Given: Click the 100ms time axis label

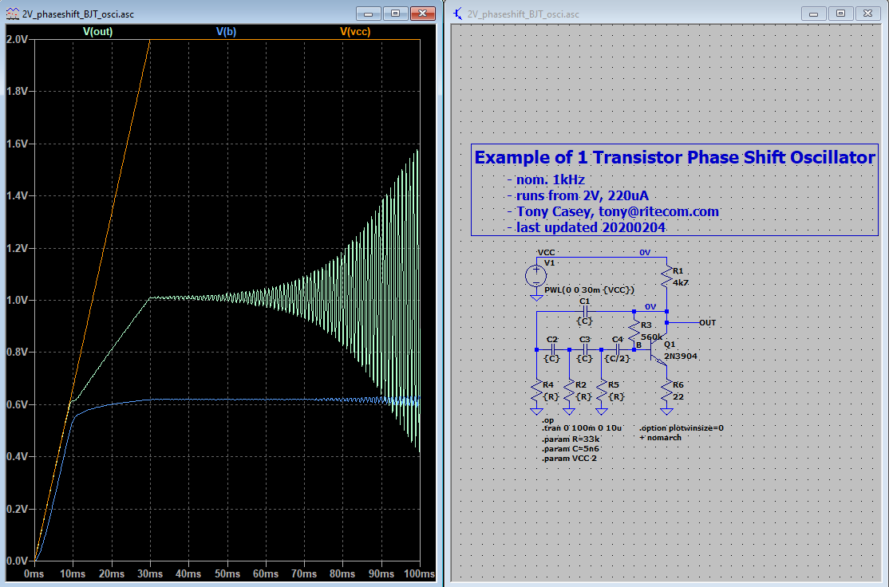Looking at the screenshot, I should coord(419,573).
